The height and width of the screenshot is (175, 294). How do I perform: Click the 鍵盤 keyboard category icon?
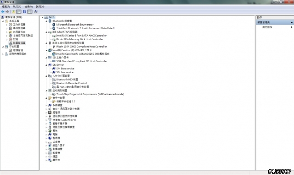tap(50, 156)
